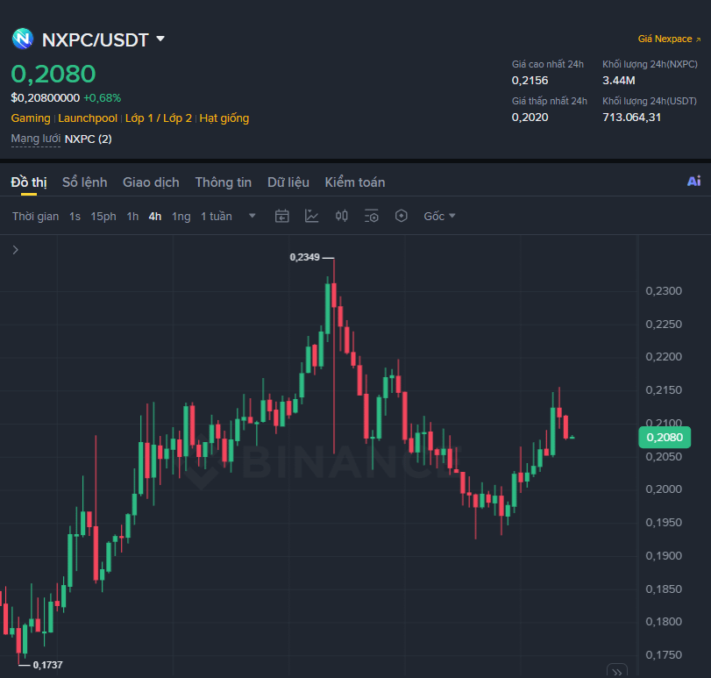Open the candlestick chart type icon
This screenshot has height=678, width=711.
click(341, 216)
